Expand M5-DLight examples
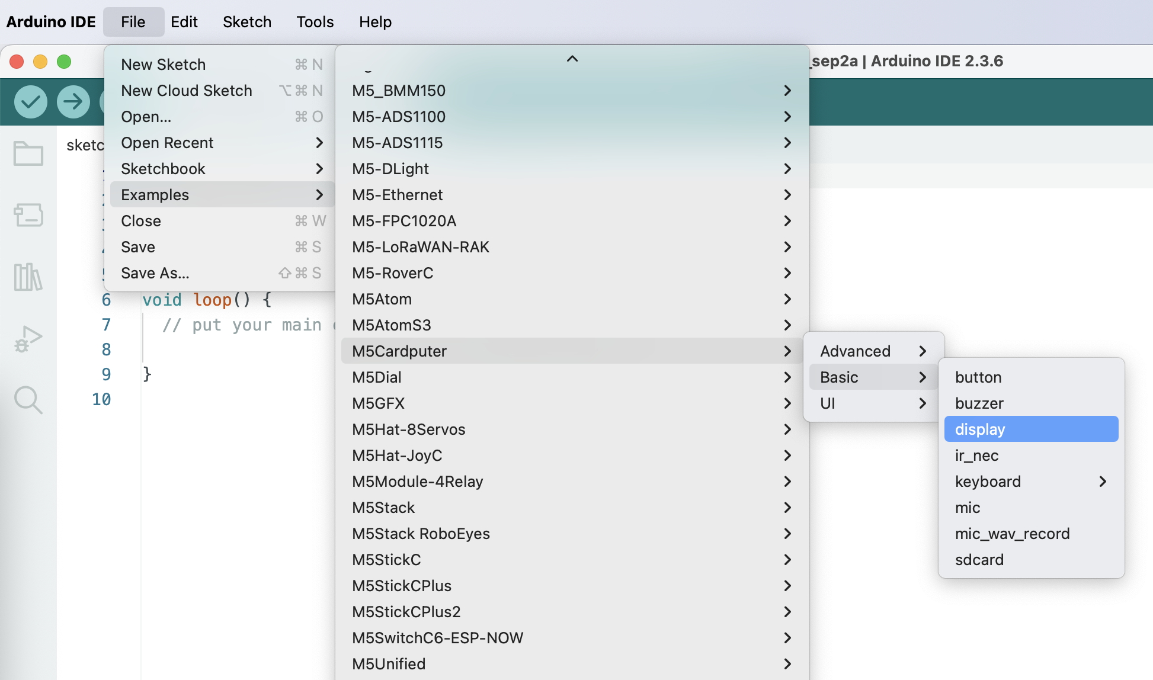The height and width of the screenshot is (680, 1153). pos(572,169)
